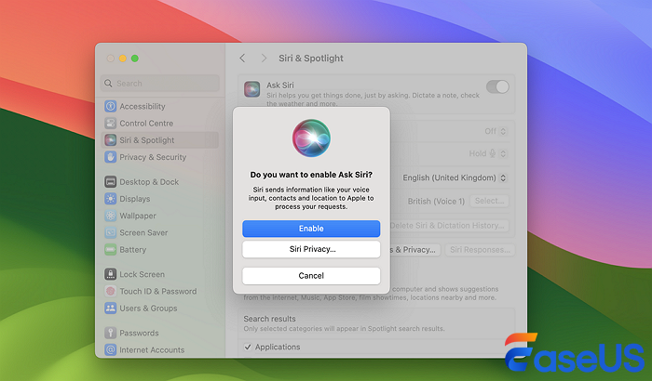Click the Users & Groups icon

tap(110, 309)
